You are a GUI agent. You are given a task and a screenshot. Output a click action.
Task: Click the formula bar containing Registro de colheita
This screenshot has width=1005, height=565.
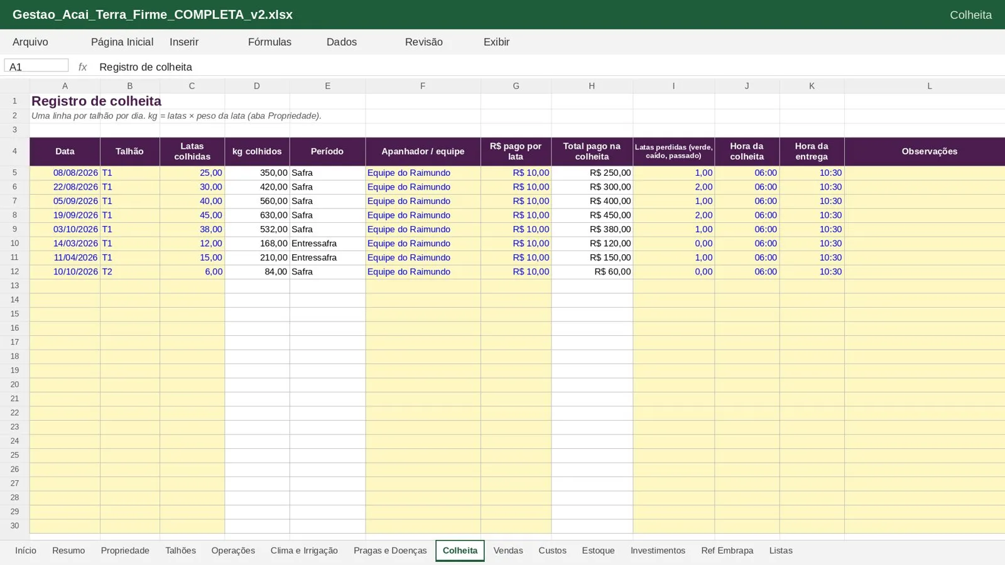pyautogui.click(x=550, y=67)
